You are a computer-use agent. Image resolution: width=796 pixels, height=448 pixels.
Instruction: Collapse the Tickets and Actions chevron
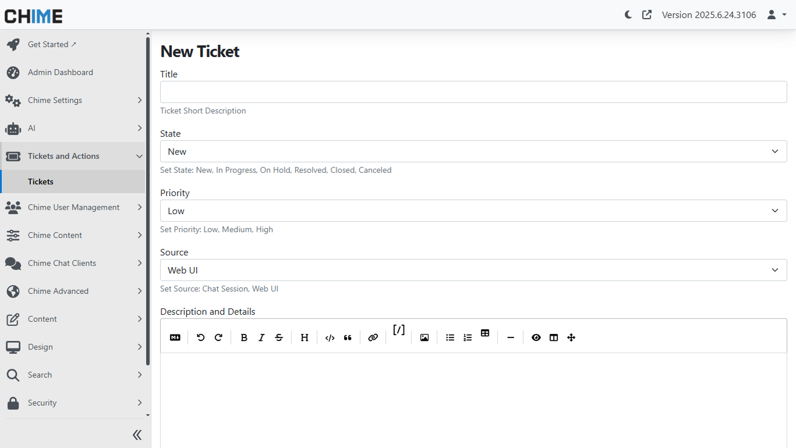click(140, 156)
